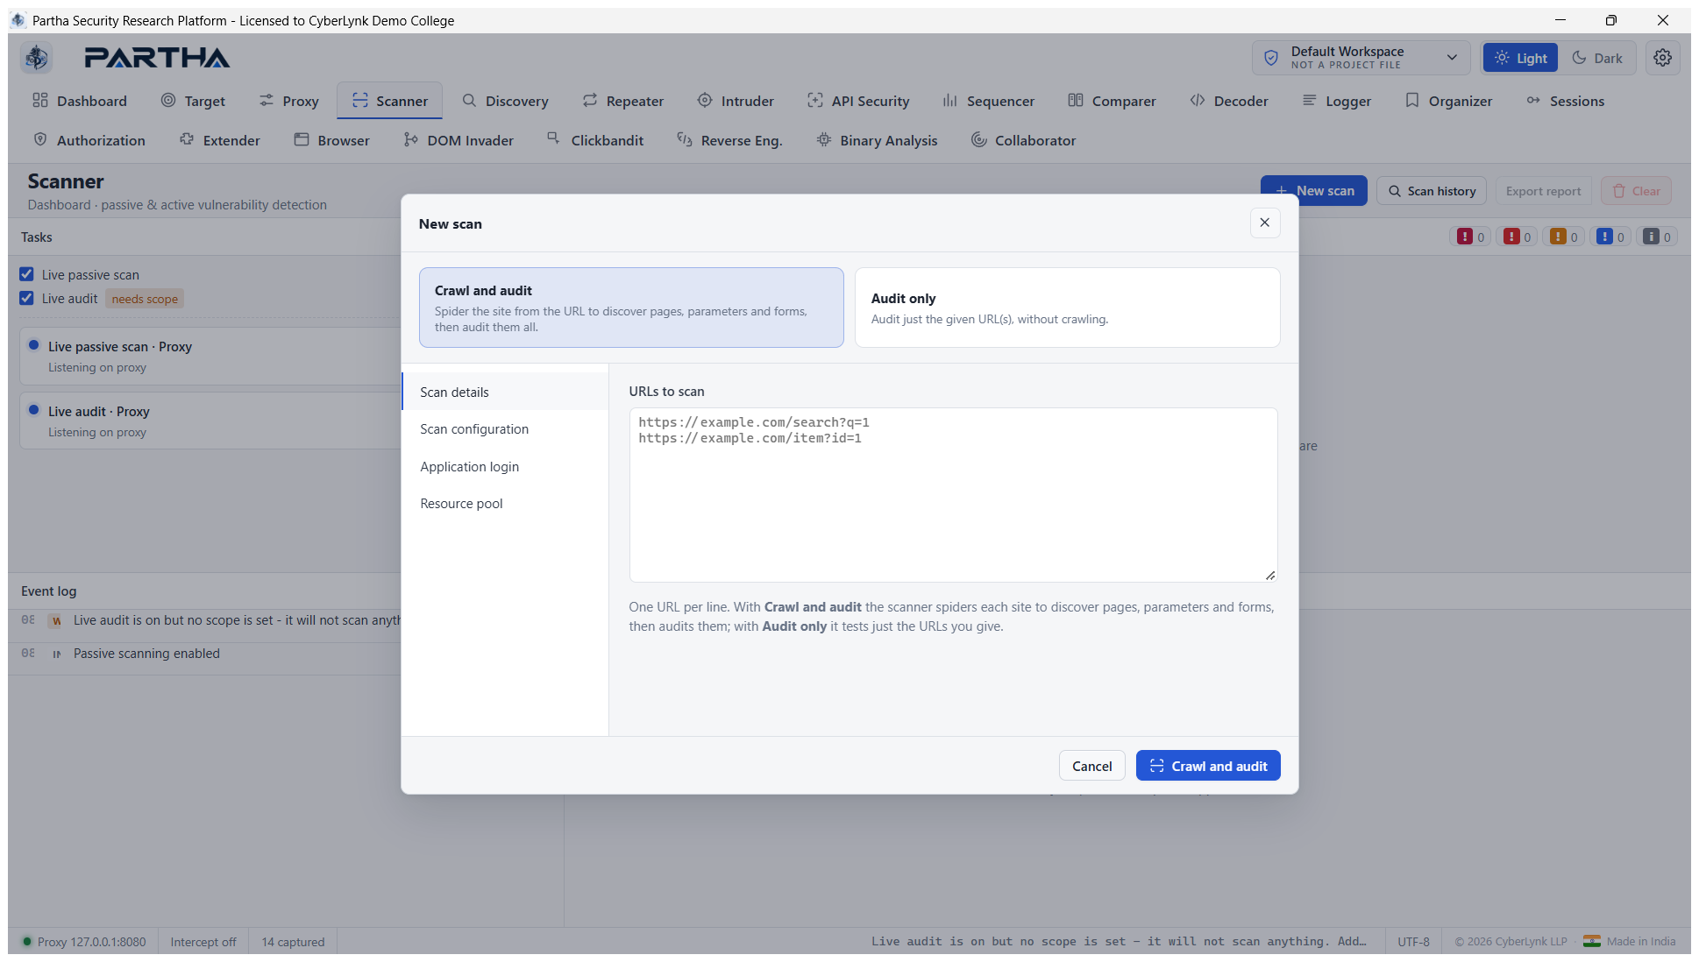The width and height of the screenshot is (1699, 962).
Task: Select Audit only scan type
Action: pos(1068,308)
